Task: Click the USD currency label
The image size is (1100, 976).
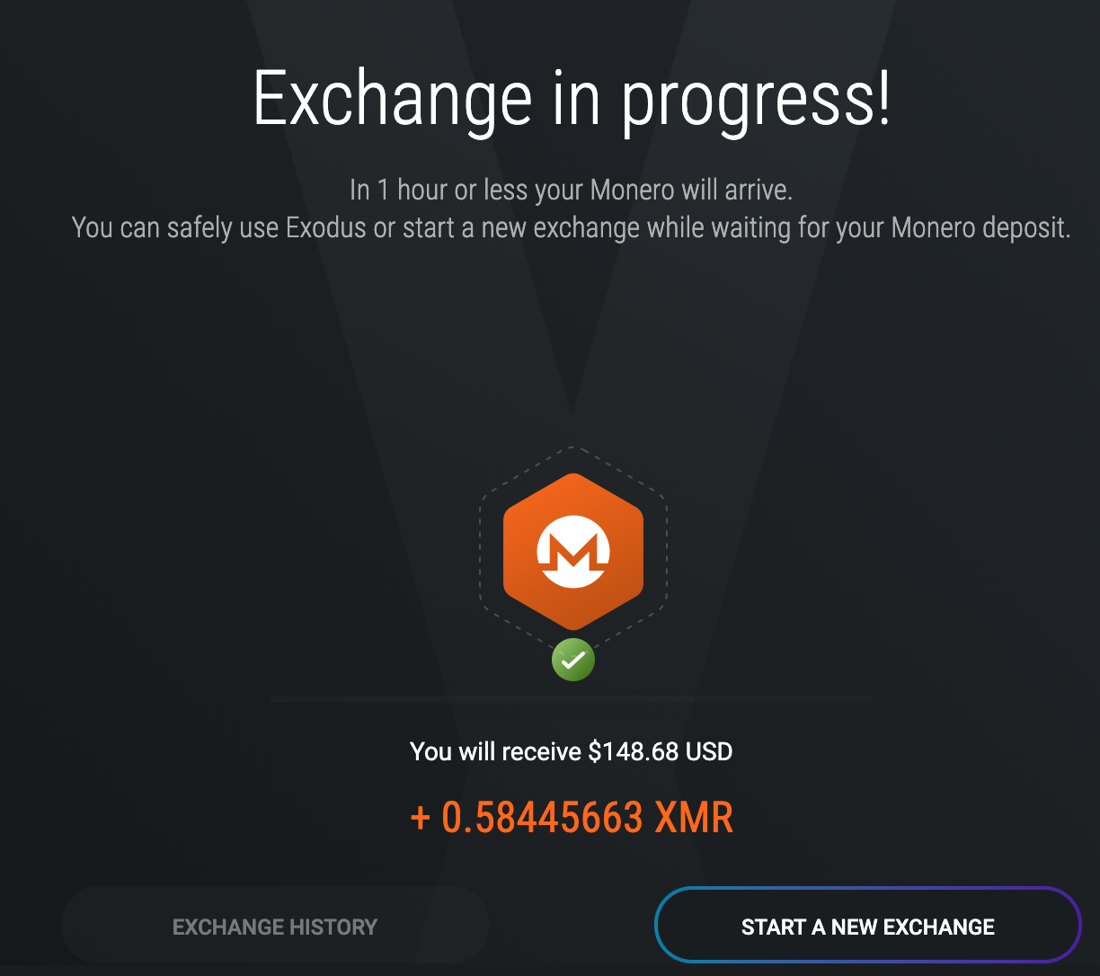Action: 709,751
